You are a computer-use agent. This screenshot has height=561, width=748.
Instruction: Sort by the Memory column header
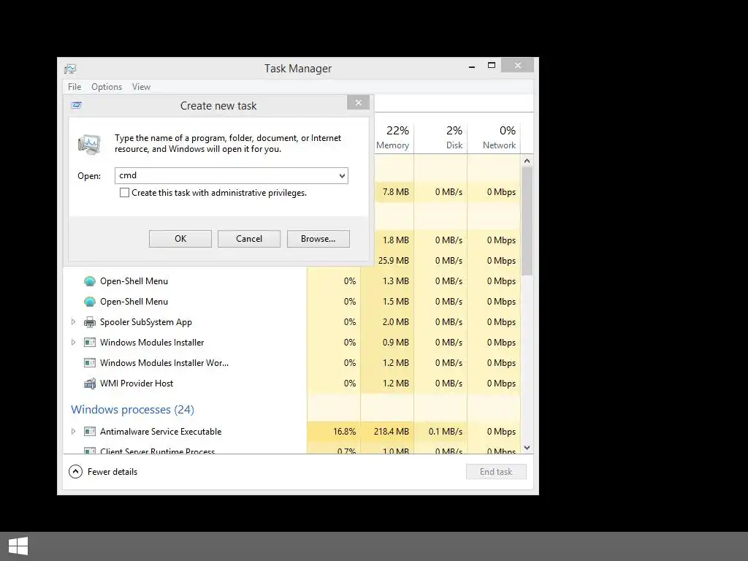click(392, 137)
